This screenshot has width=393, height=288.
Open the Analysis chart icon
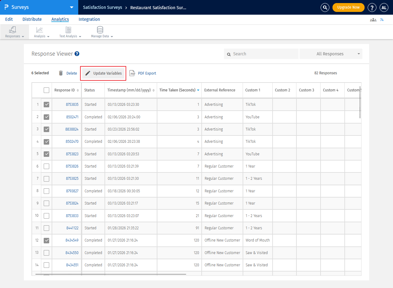39,30
